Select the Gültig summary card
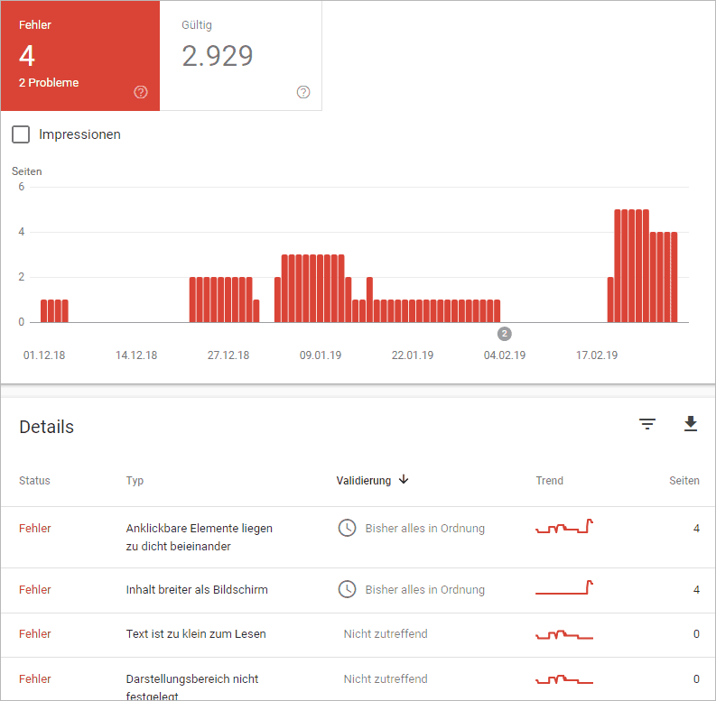716x701 pixels. pyautogui.click(x=240, y=56)
